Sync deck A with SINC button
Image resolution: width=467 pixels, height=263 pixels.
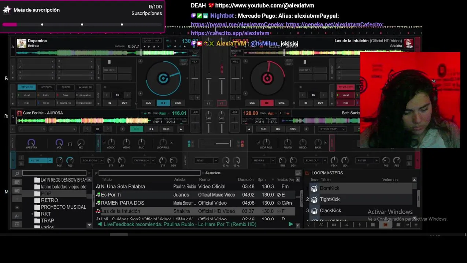(x=178, y=103)
